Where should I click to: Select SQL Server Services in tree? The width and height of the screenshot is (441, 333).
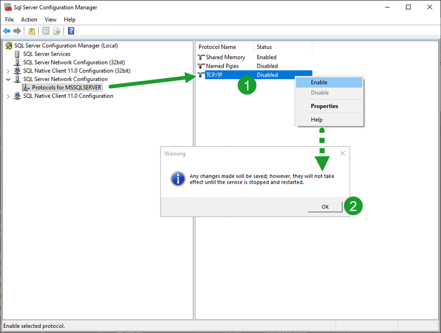point(47,54)
